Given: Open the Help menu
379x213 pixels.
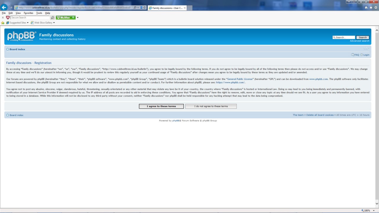Looking at the screenshot, I should (47, 13).
